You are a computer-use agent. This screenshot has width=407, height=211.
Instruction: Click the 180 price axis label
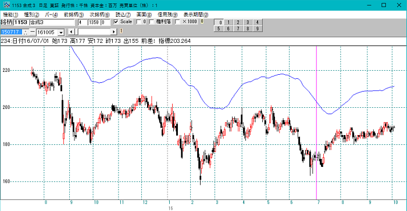[6, 144]
